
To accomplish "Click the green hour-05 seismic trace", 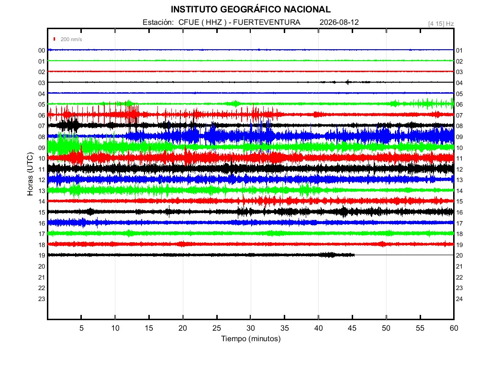I will pyautogui.click(x=251, y=104).
